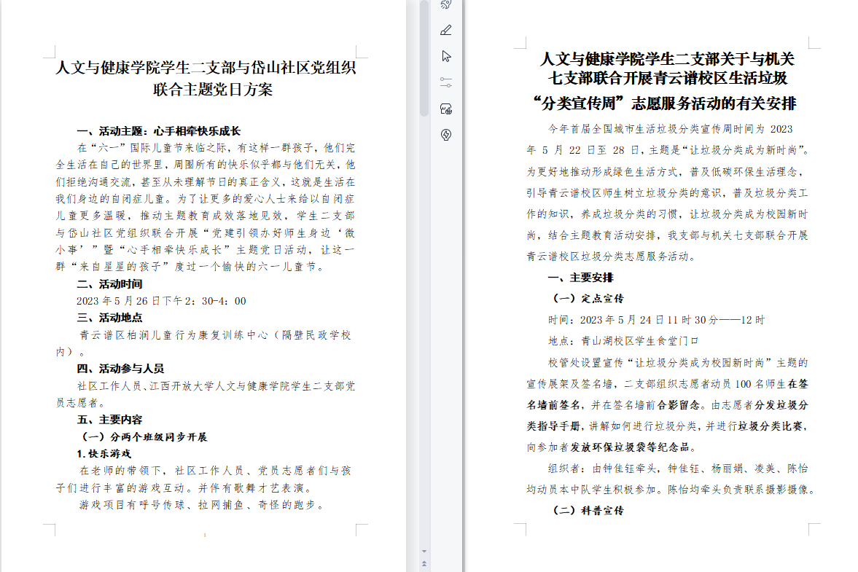Click the 三、活动地点 heading
The height and width of the screenshot is (572, 858).
(110, 318)
